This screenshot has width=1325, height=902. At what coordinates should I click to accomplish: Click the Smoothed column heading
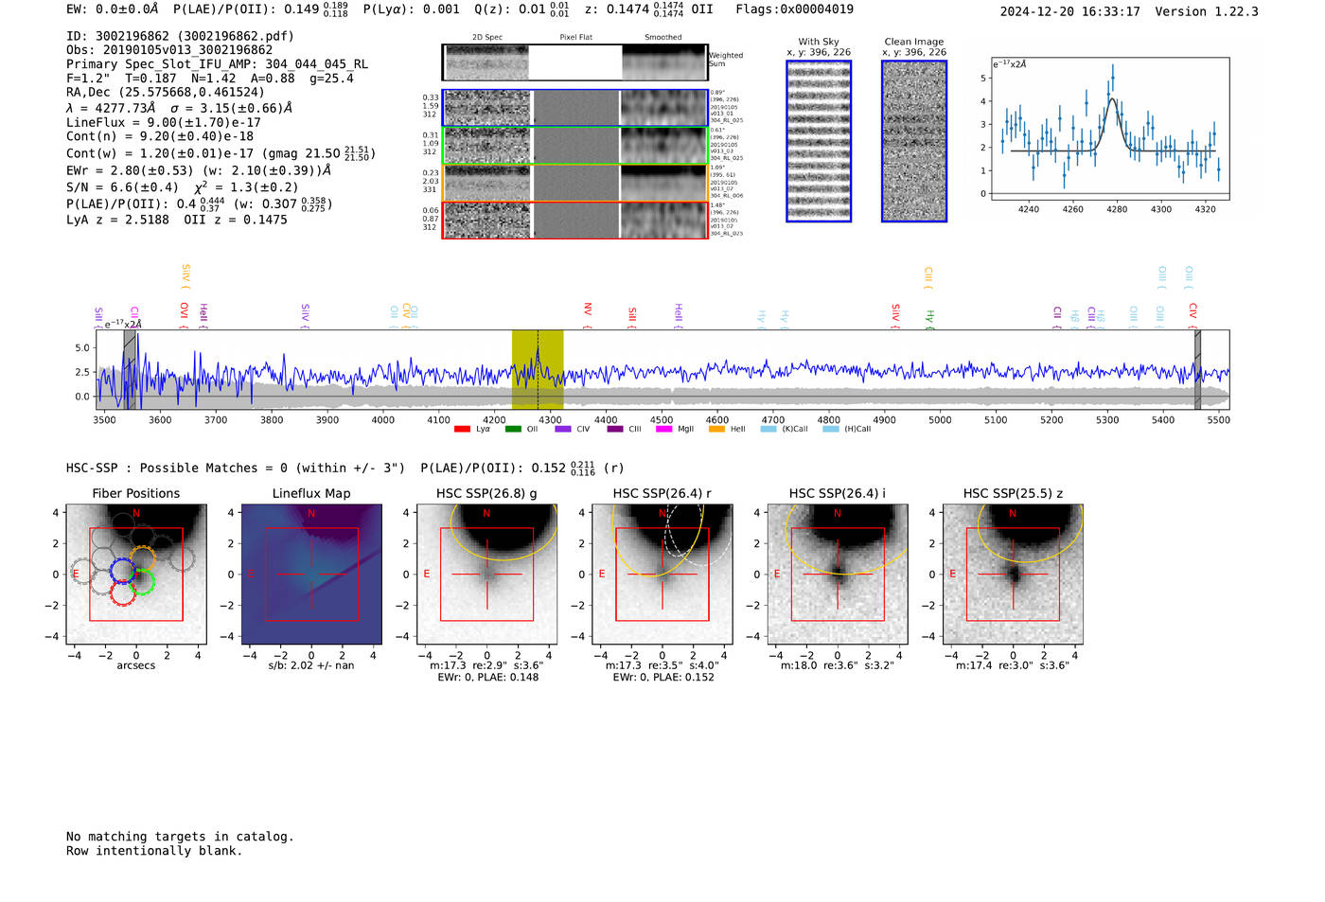pos(662,37)
